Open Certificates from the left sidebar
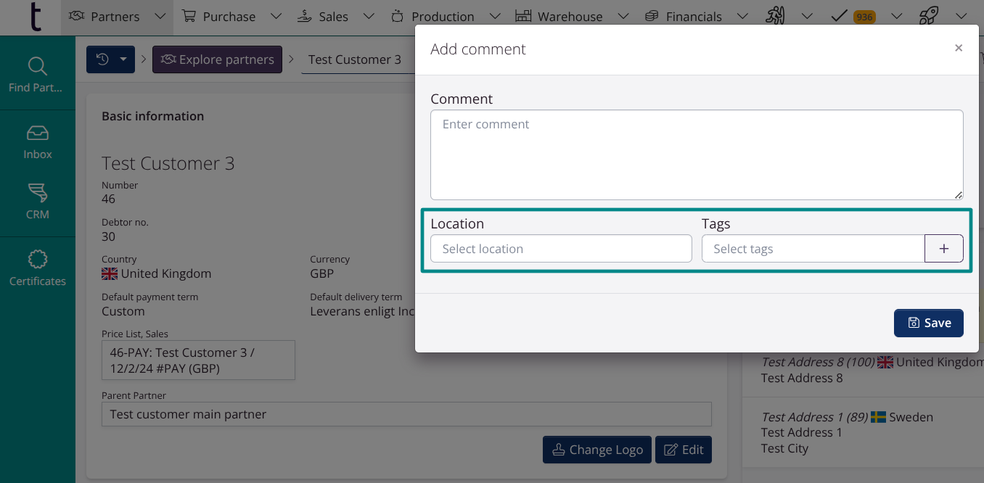The image size is (984, 483). pyautogui.click(x=37, y=267)
